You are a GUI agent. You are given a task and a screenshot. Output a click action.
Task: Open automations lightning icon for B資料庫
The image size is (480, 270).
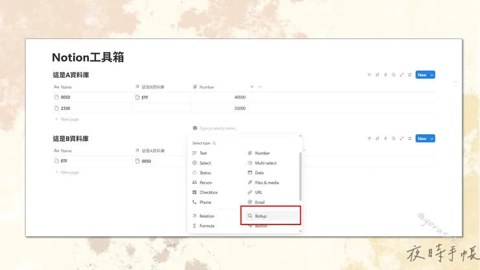coord(385,138)
